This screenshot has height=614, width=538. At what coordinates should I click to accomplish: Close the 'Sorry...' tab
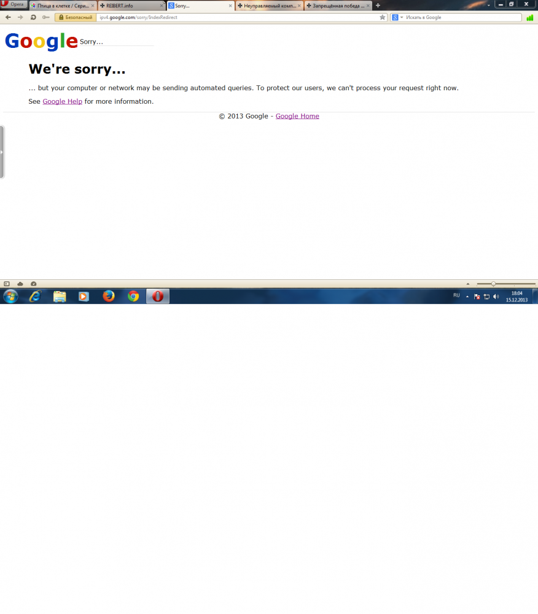point(230,6)
